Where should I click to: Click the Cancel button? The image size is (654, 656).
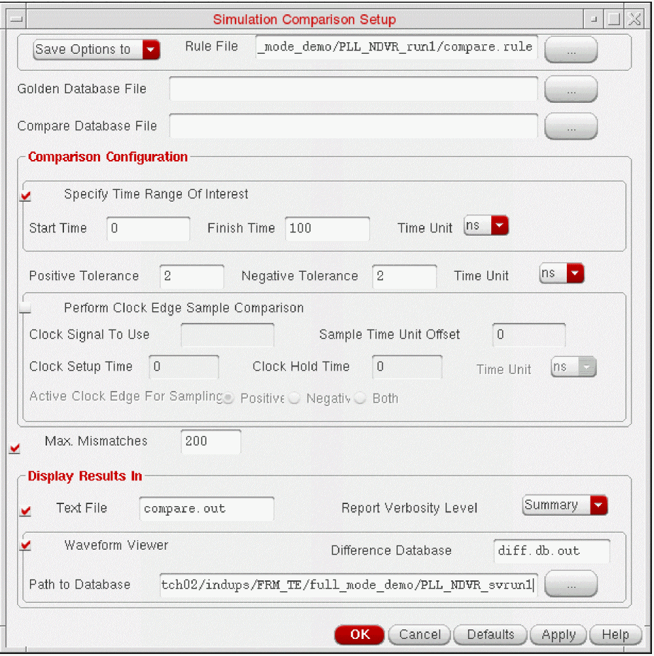pyautogui.click(x=419, y=635)
